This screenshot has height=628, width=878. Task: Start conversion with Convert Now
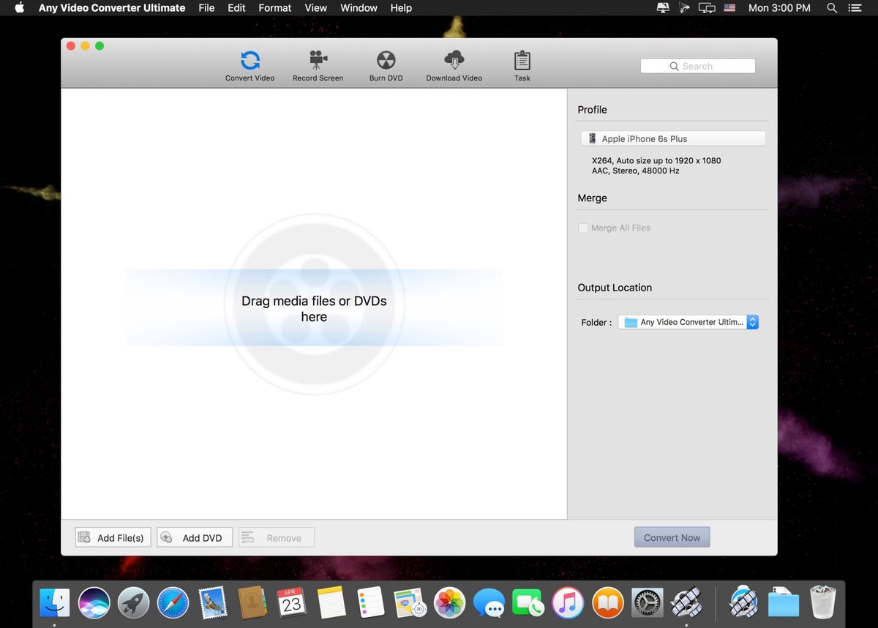pos(672,537)
